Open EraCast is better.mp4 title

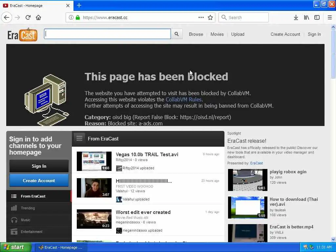click(x=291, y=227)
